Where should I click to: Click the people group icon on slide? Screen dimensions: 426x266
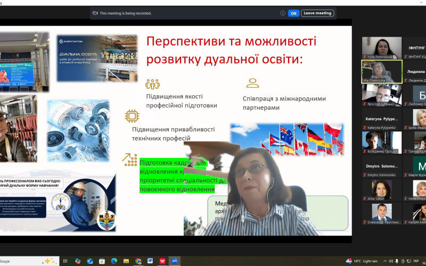point(152,84)
